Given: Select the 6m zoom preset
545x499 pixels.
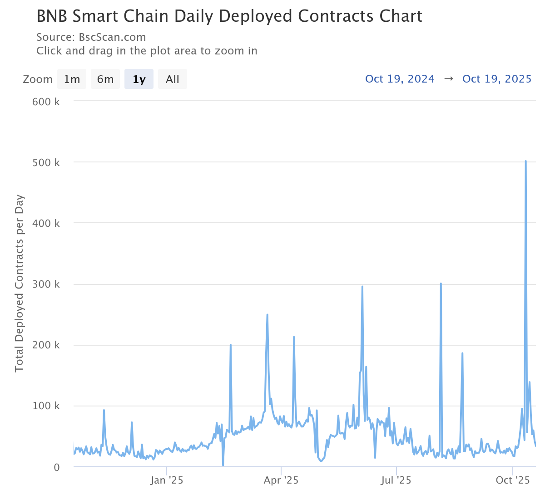Looking at the screenshot, I should (105, 78).
